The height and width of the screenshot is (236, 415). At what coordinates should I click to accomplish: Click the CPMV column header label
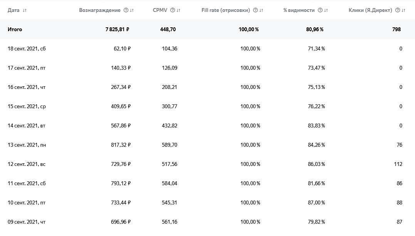pyautogui.click(x=160, y=10)
